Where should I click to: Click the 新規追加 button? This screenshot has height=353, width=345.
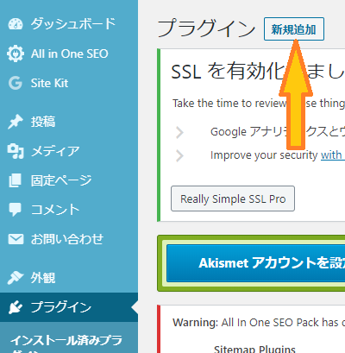click(x=294, y=29)
